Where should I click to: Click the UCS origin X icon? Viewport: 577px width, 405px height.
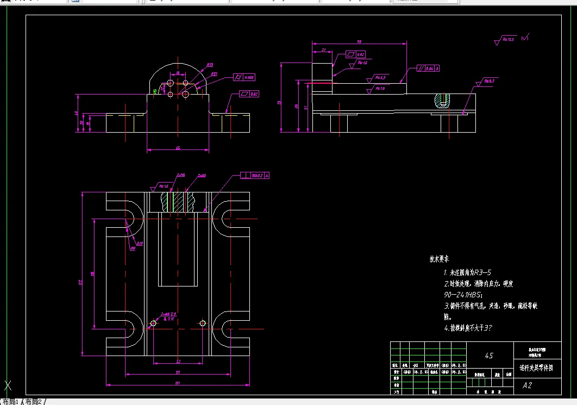coord(8,385)
